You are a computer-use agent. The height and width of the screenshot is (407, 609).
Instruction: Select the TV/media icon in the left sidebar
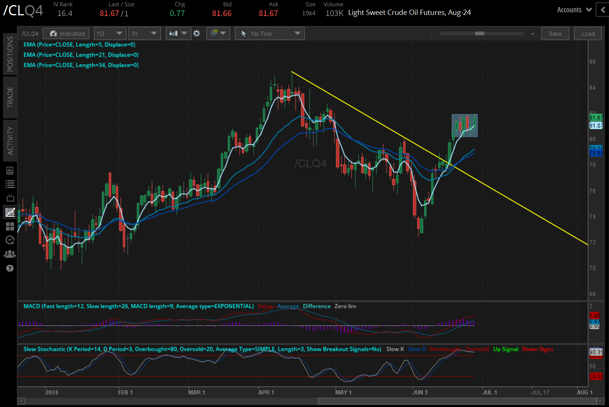pos(10,197)
